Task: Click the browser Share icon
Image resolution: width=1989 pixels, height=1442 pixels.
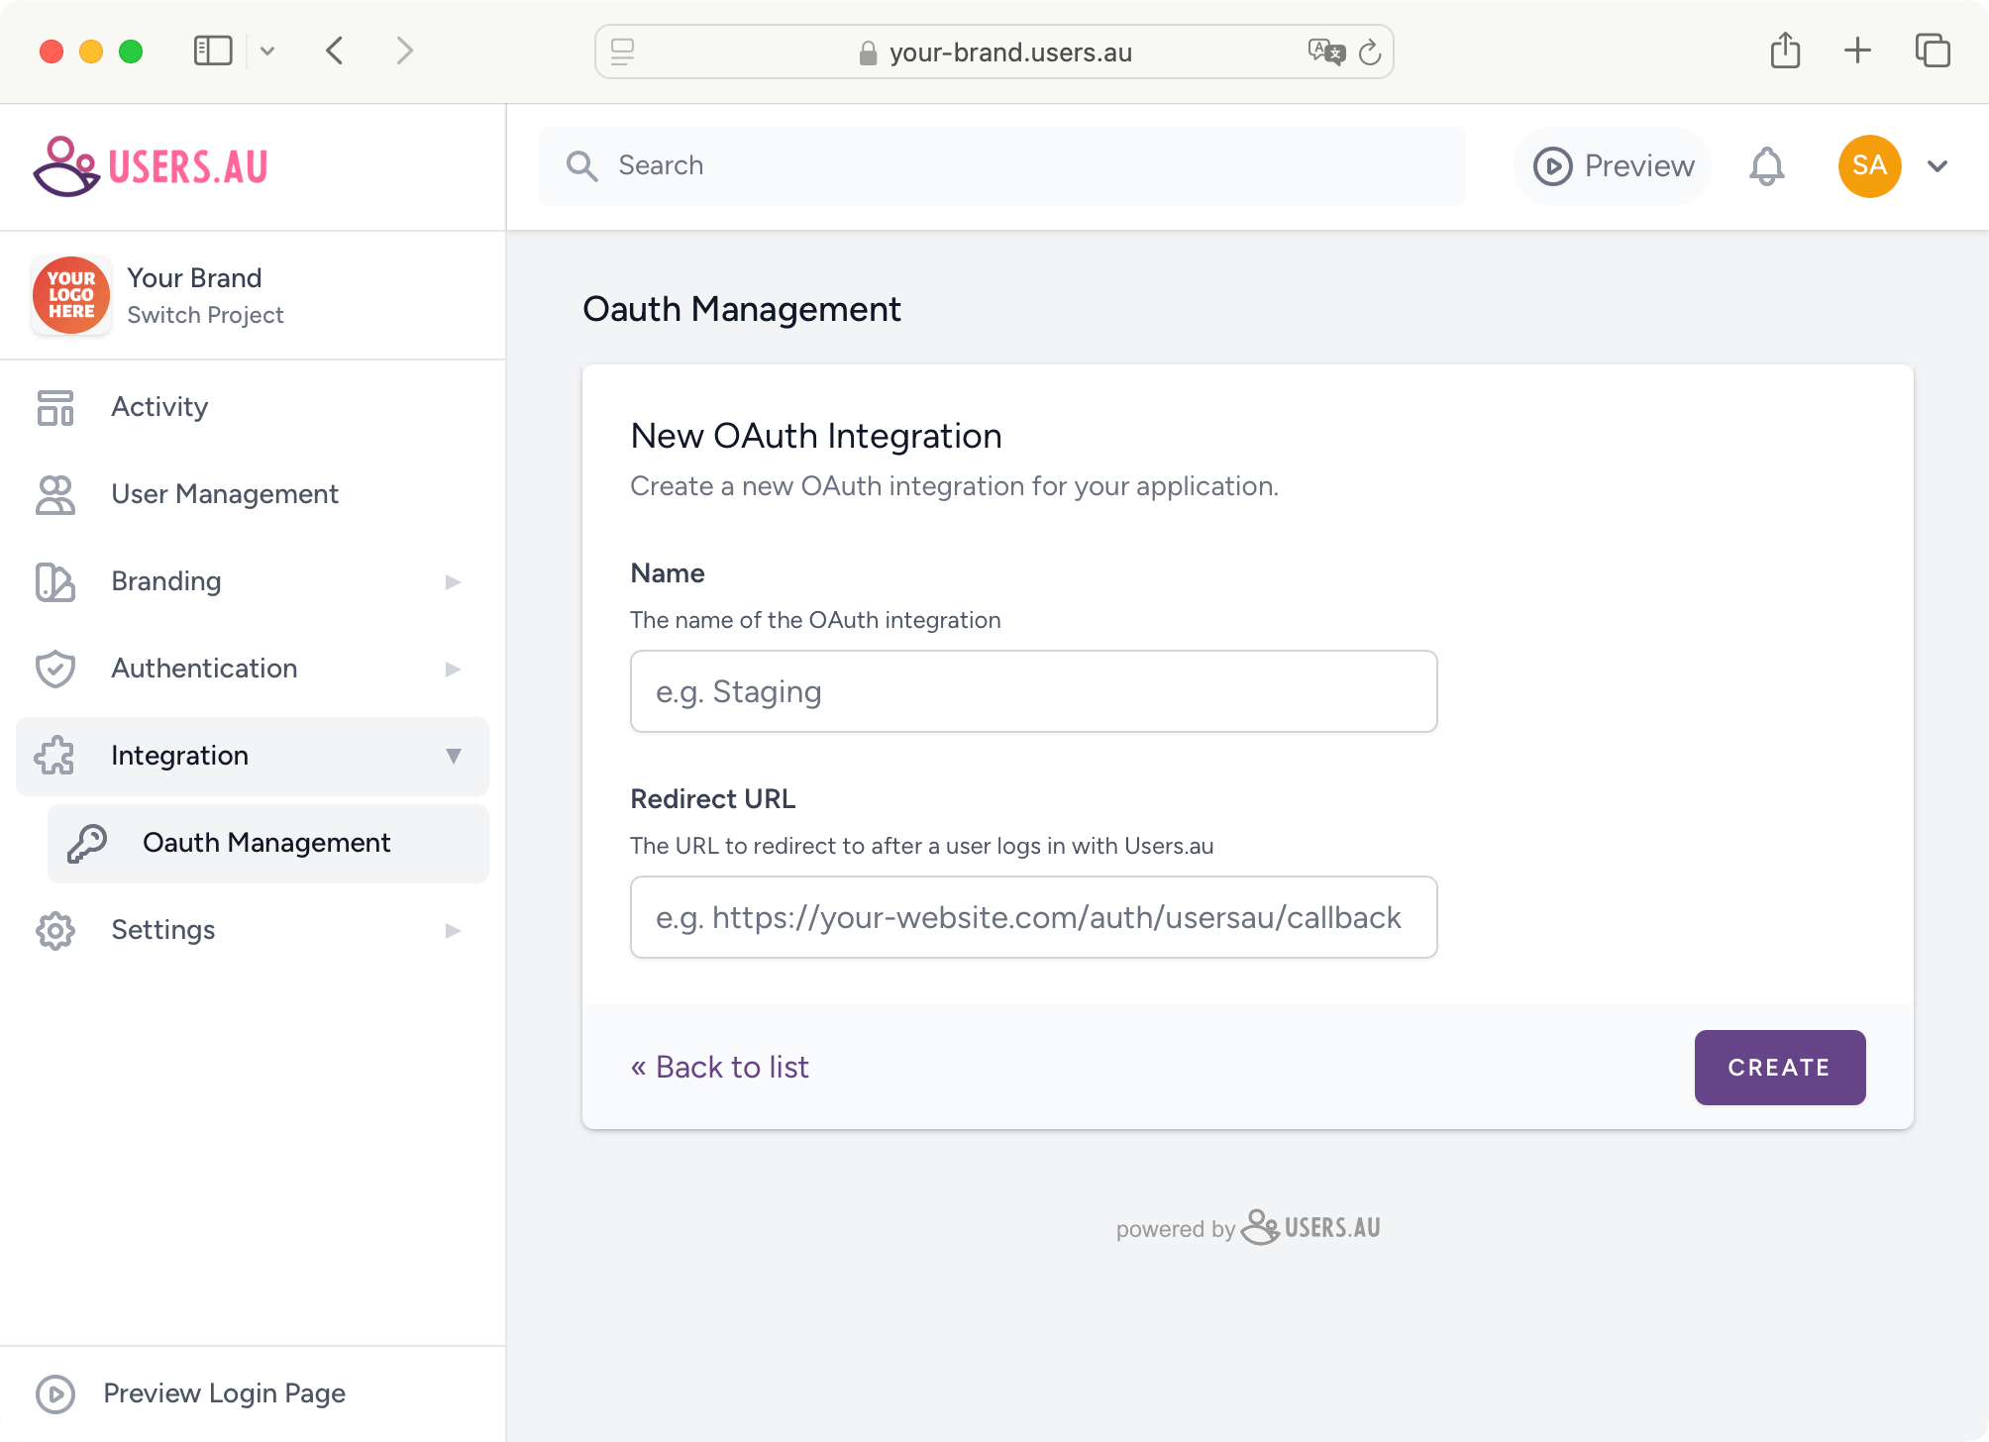Action: point(1785,51)
